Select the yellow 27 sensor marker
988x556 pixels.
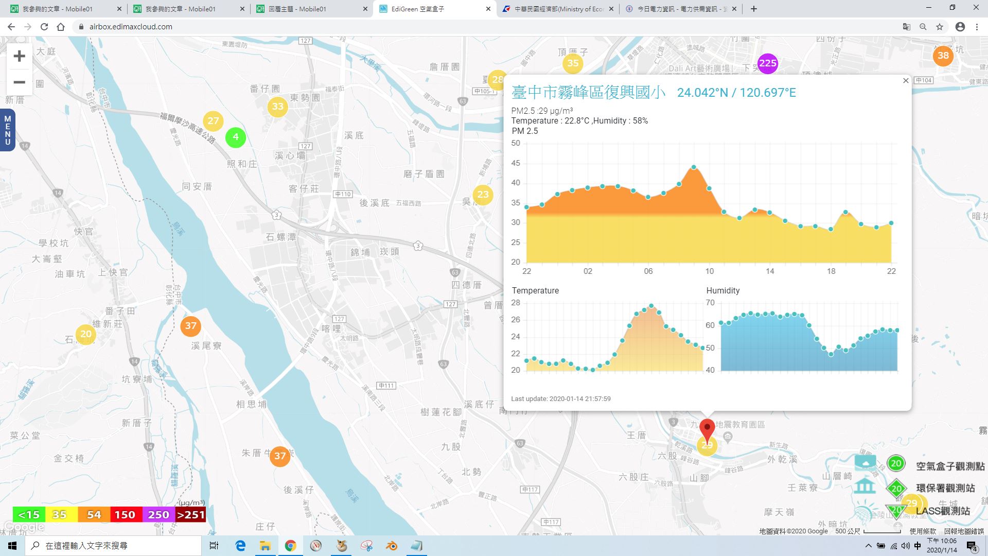pyautogui.click(x=213, y=121)
